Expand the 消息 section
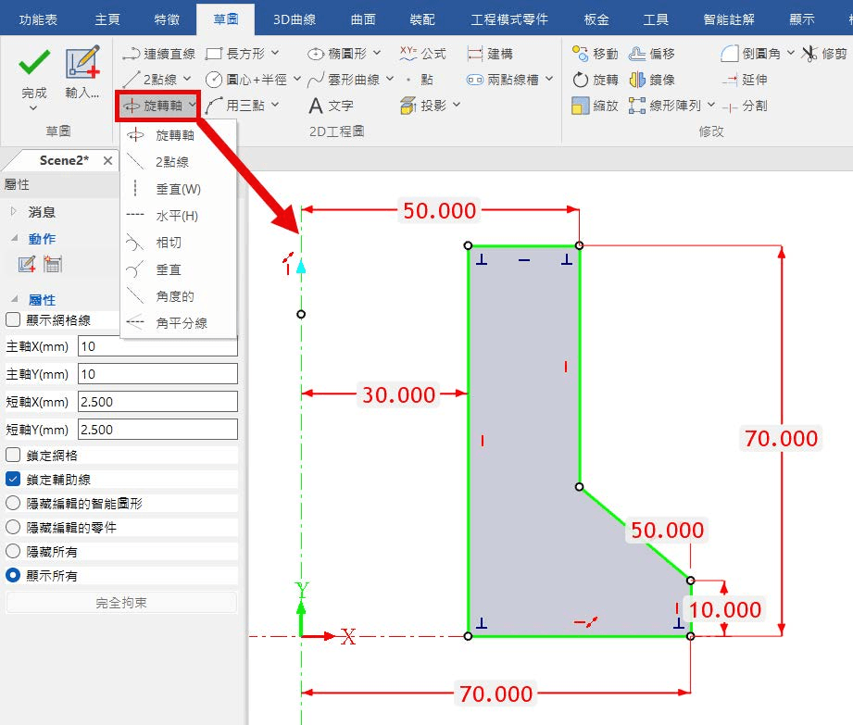The image size is (853, 725). (14, 211)
